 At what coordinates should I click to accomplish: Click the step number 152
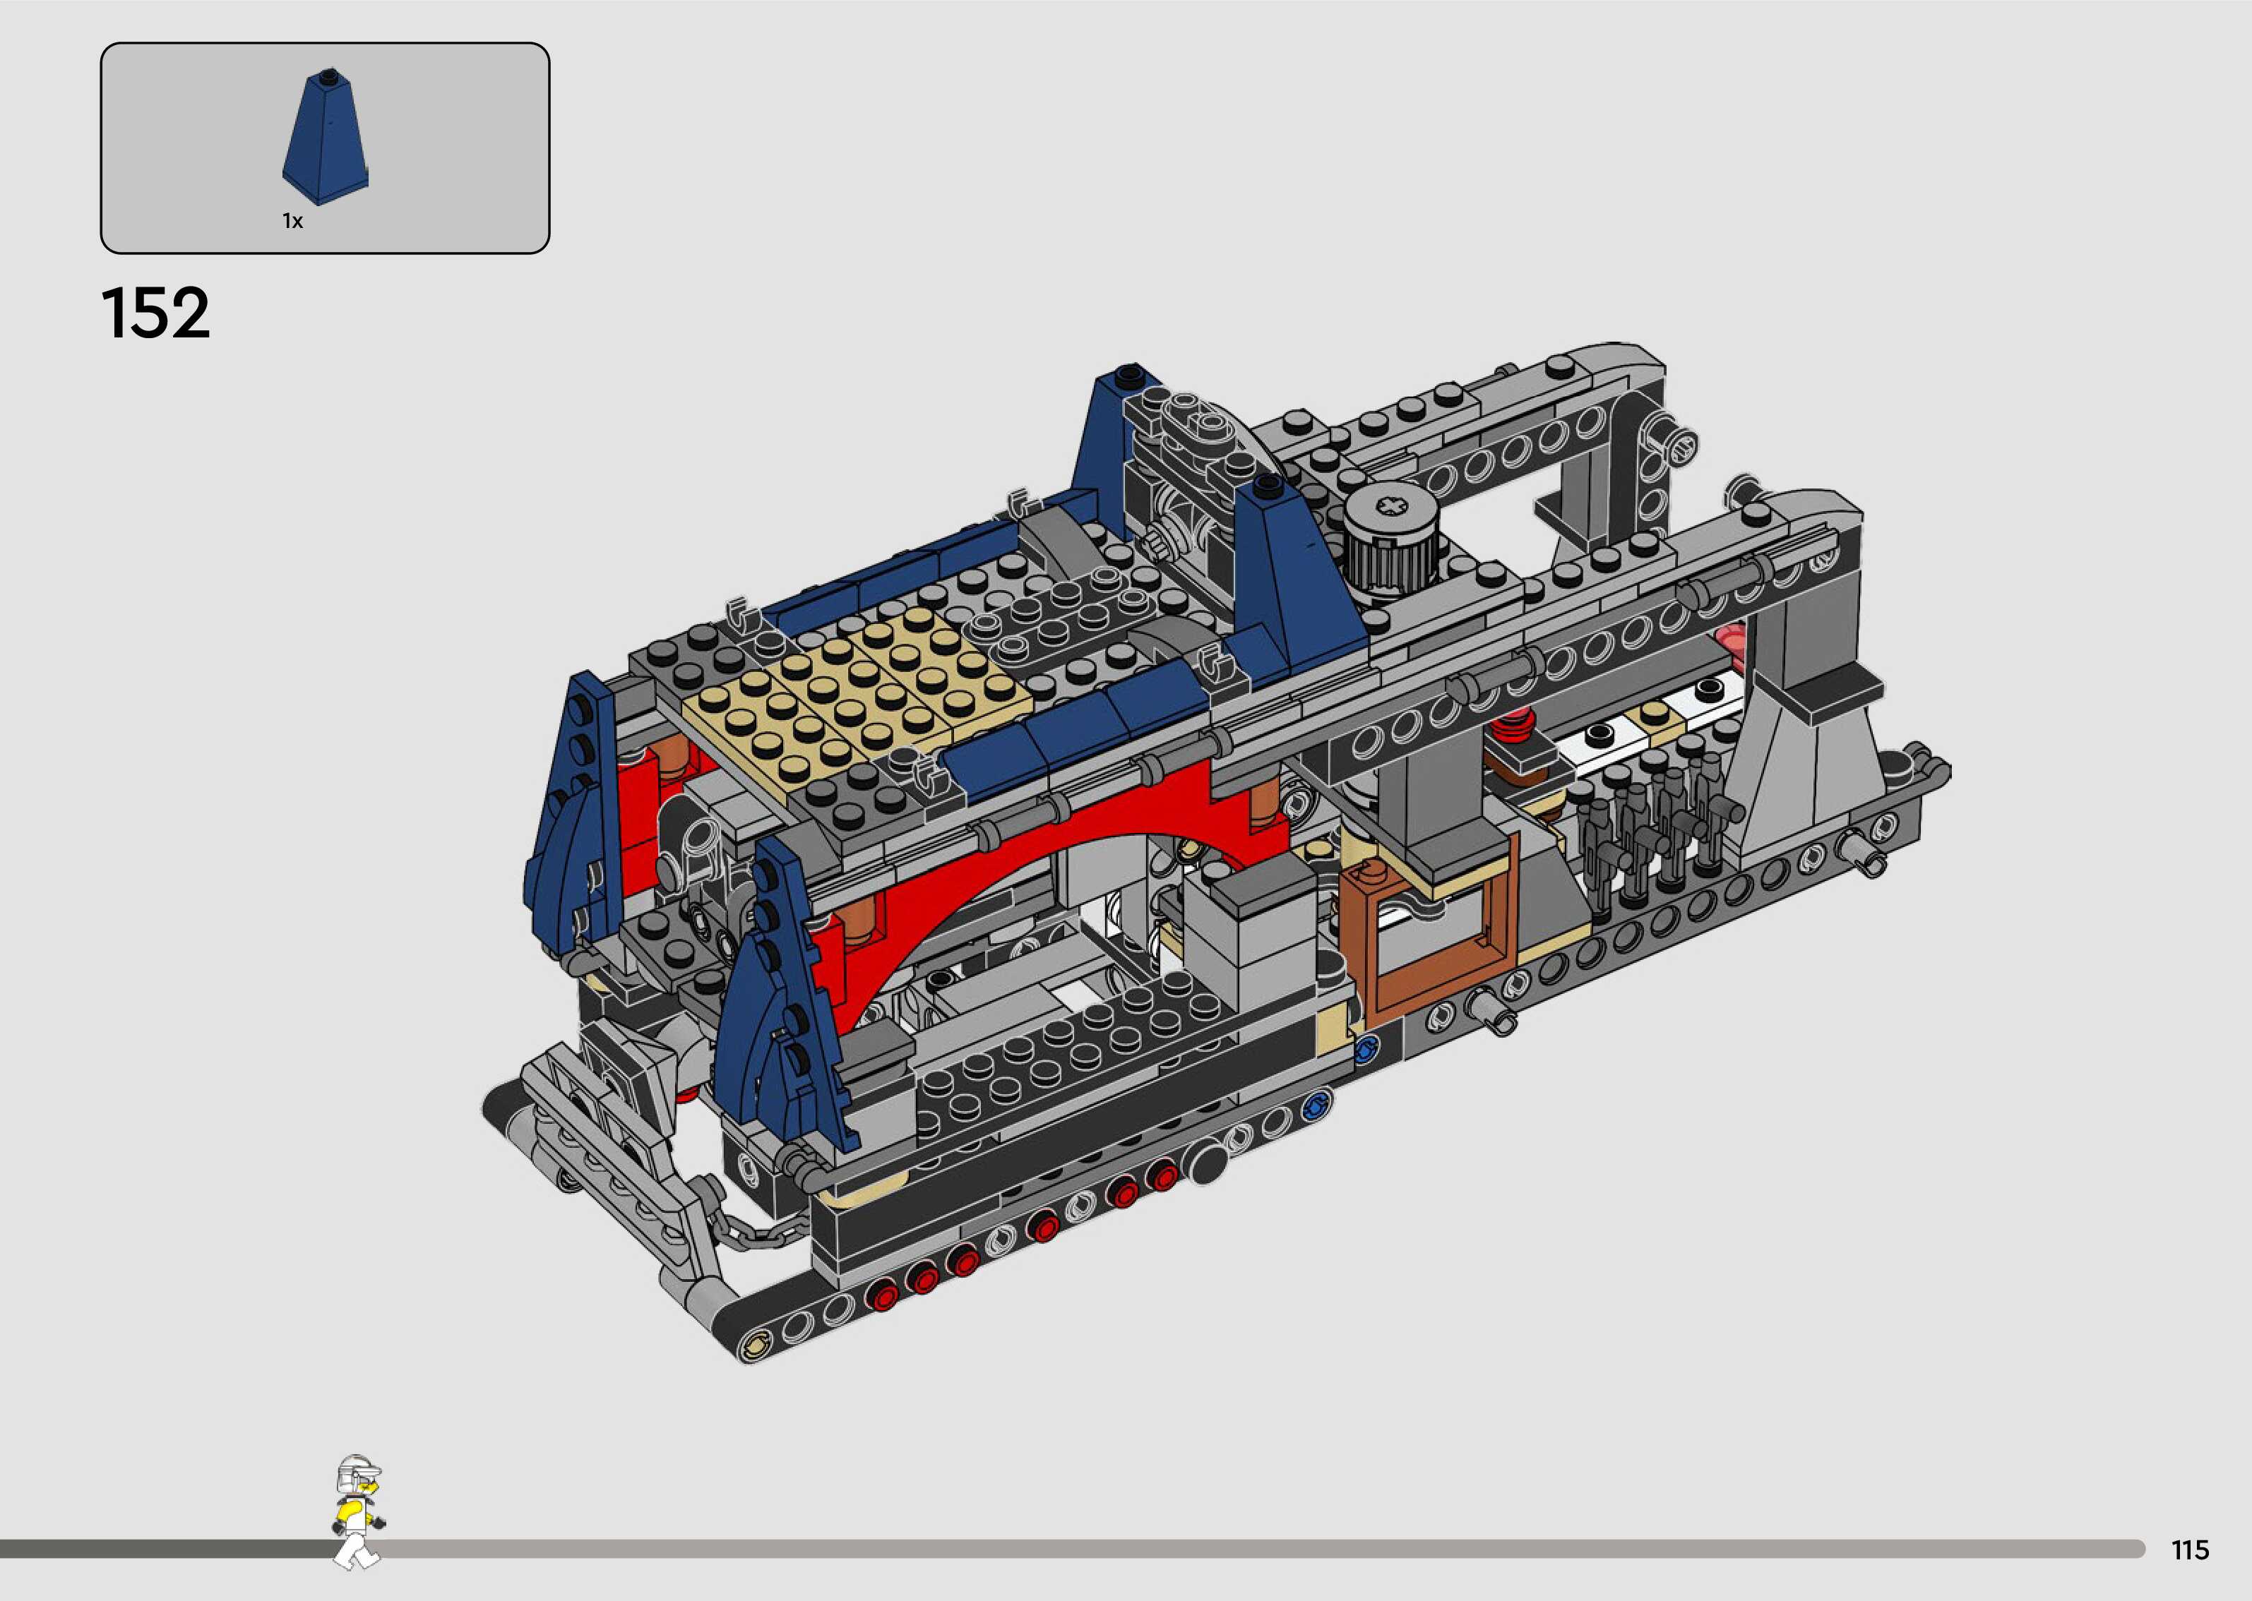tap(156, 313)
